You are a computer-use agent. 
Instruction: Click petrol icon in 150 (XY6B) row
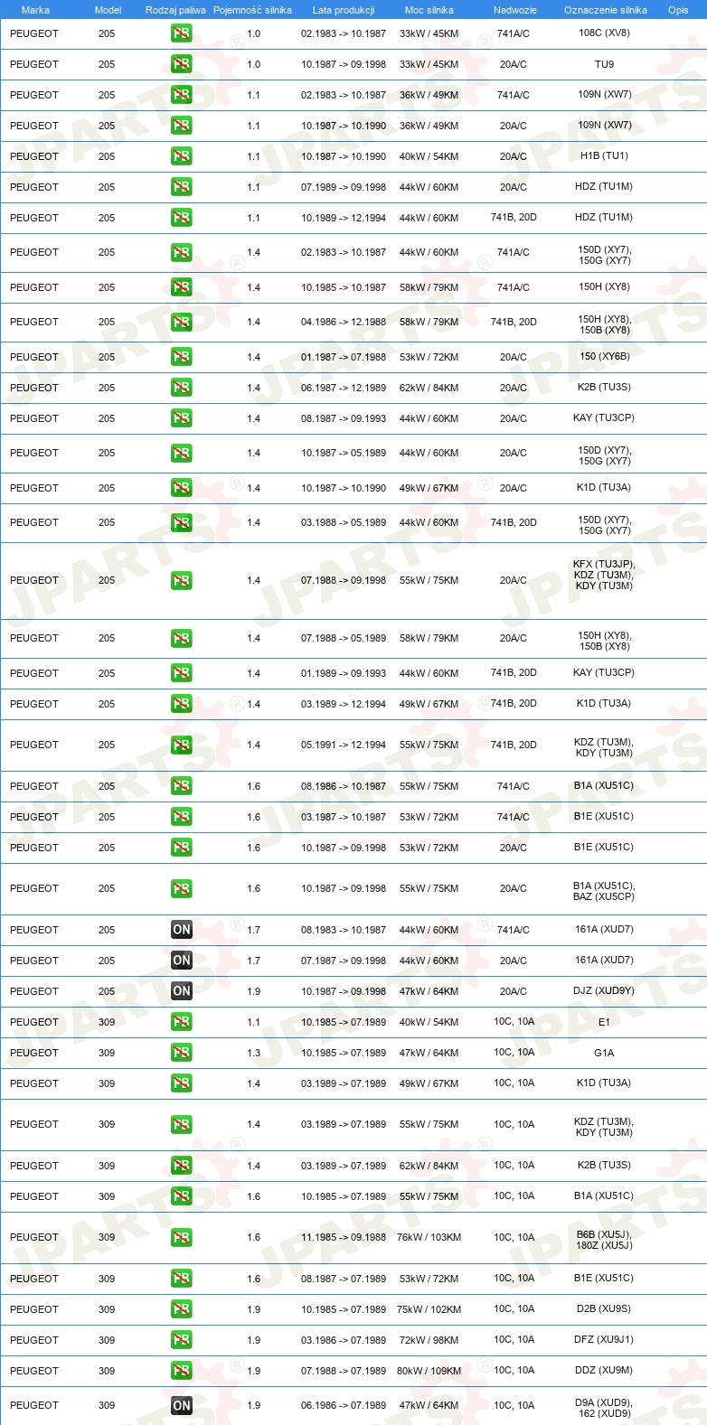[182, 357]
